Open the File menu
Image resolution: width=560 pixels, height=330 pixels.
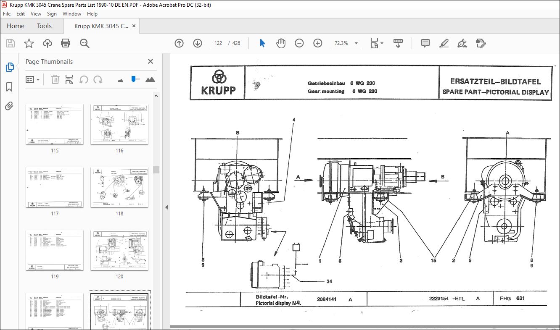coord(7,14)
